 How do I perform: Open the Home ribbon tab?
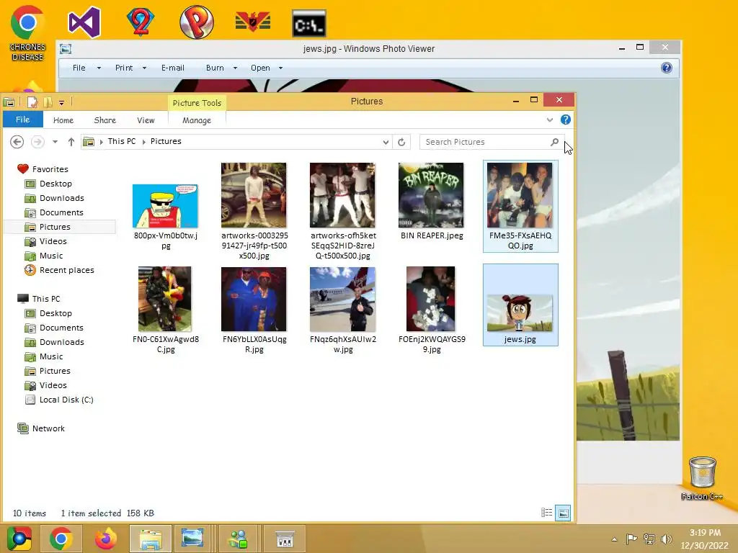(x=63, y=120)
